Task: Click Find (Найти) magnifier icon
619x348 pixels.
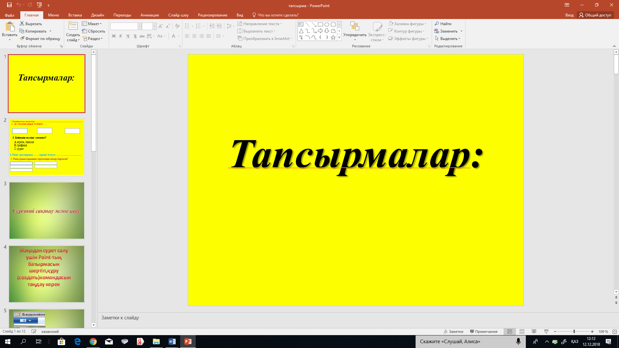Action: 437,24
